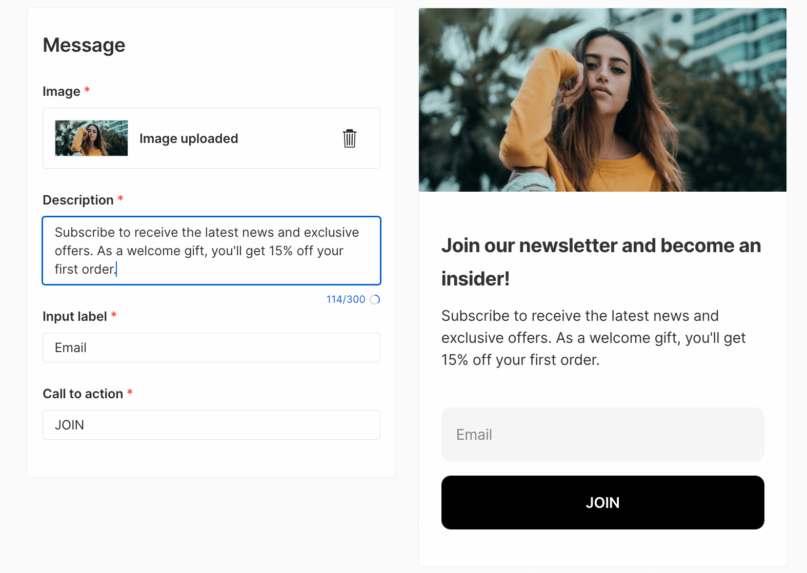Viewport: 807px width, 573px height.
Task: Click the preview Email input box
Action: [x=602, y=435]
